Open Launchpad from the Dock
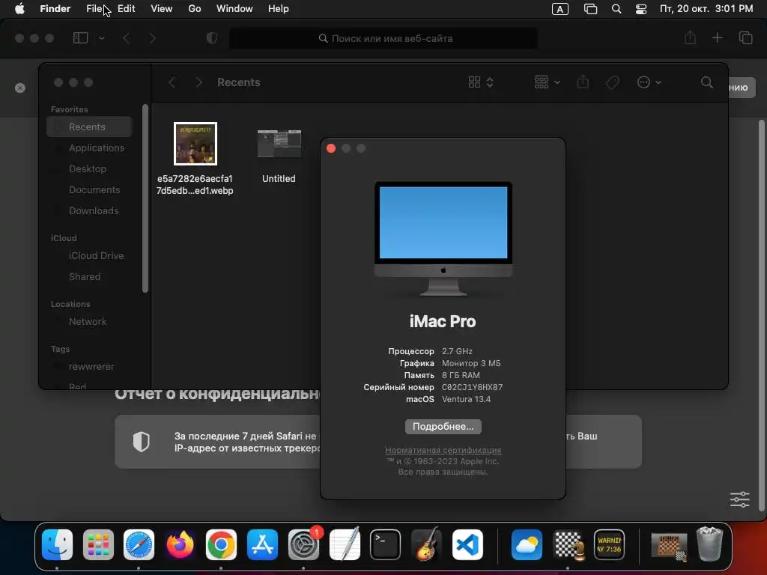 click(98, 544)
